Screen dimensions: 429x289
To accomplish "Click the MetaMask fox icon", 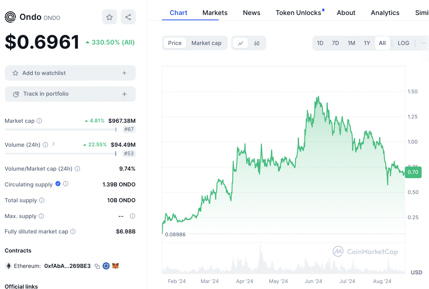I will [x=115, y=266].
